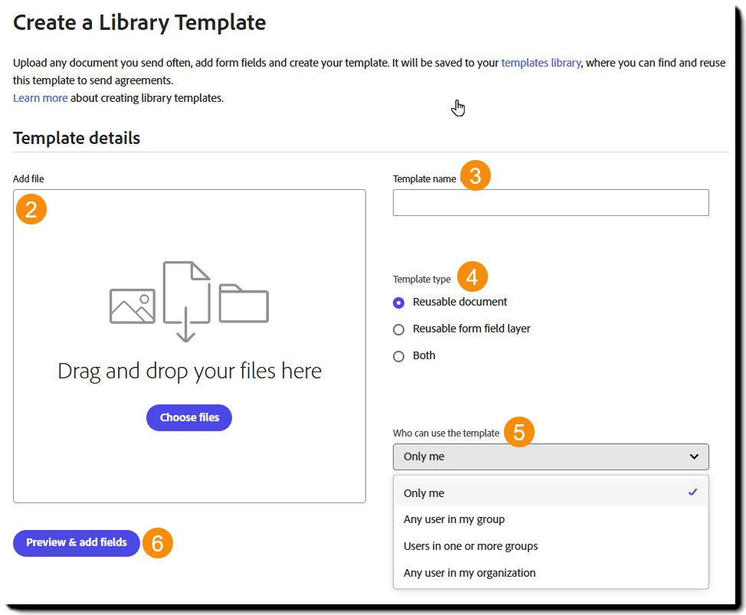Click the checkmark next to Only me
Screen dimensions: 746x615
coord(692,492)
